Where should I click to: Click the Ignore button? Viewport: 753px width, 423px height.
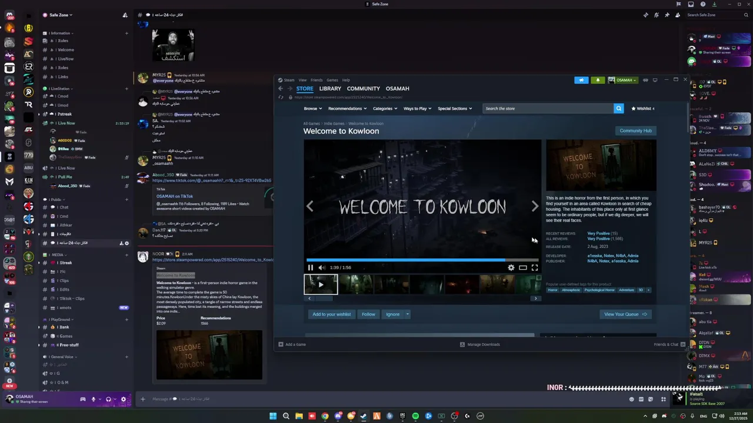[x=392, y=314]
